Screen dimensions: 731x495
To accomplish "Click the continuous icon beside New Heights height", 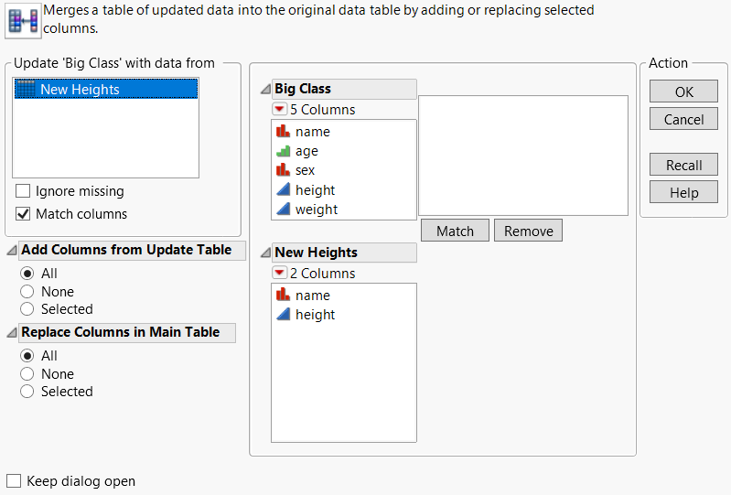I will [x=283, y=315].
